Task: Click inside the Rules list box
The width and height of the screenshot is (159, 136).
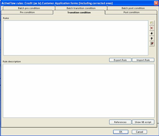Action: [76, 38]
